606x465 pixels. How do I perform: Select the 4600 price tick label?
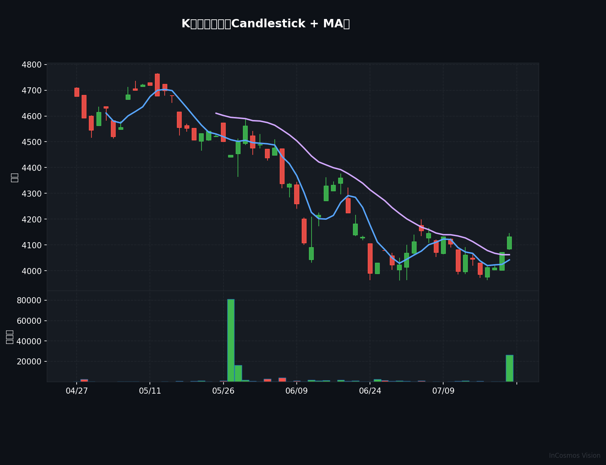[32, 116]
